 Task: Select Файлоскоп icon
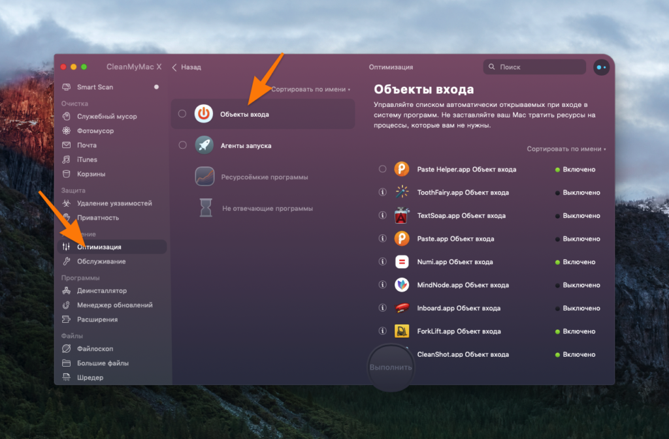click(x=67, y=348)
